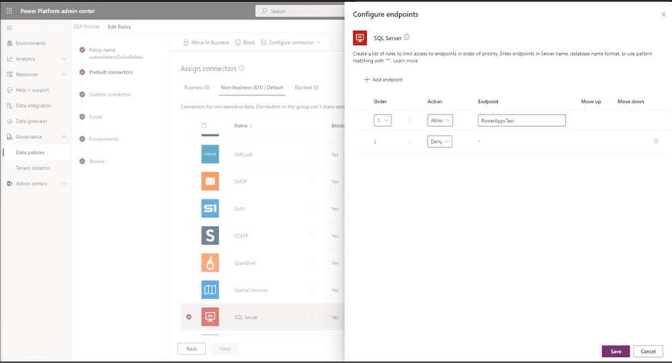Close the Configure endpoints panel
672x363 pixels.
pos(663,15)
